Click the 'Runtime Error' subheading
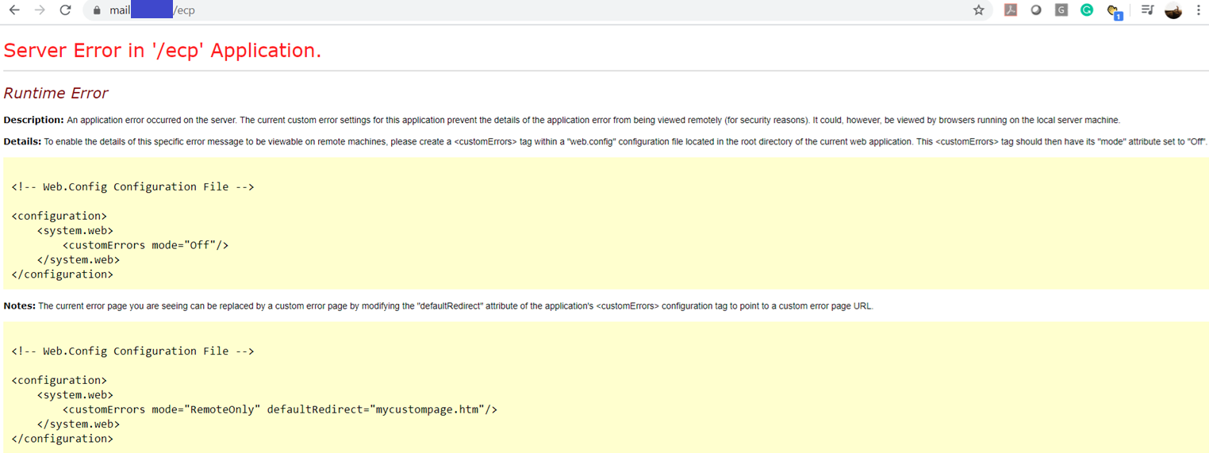The image size is (1209, 453). pyautogui.click(x=56, y=93)
